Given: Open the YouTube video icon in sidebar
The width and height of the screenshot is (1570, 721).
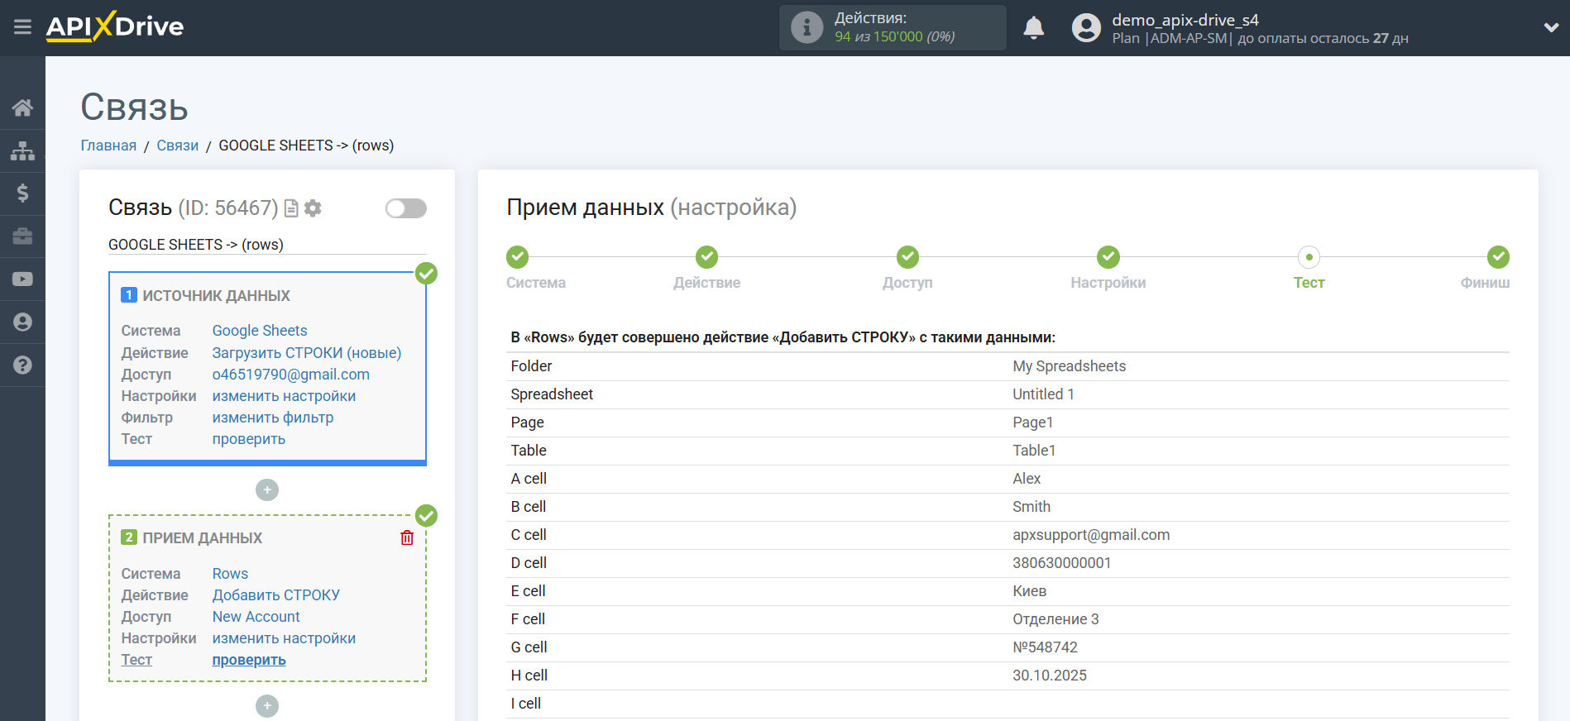Looking at the screenshot, I should pos(22,279).
